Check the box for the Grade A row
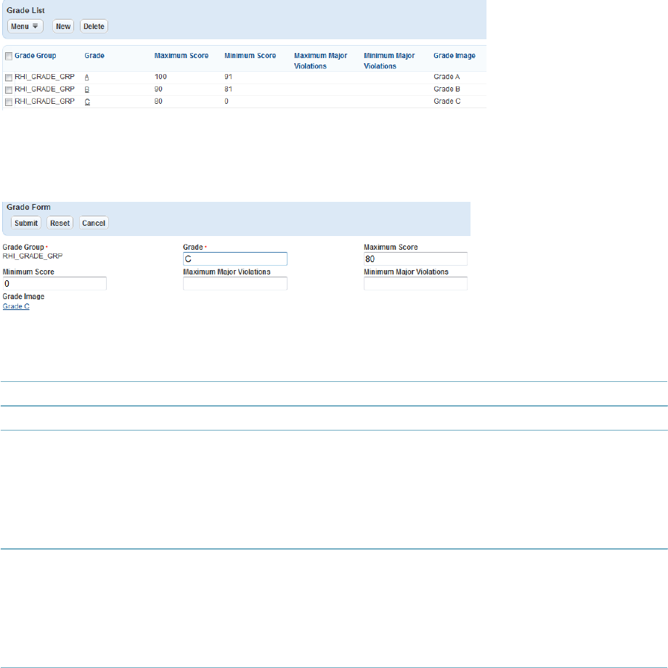Viewport: 668px width, 668px height. [x=9, y=78]
